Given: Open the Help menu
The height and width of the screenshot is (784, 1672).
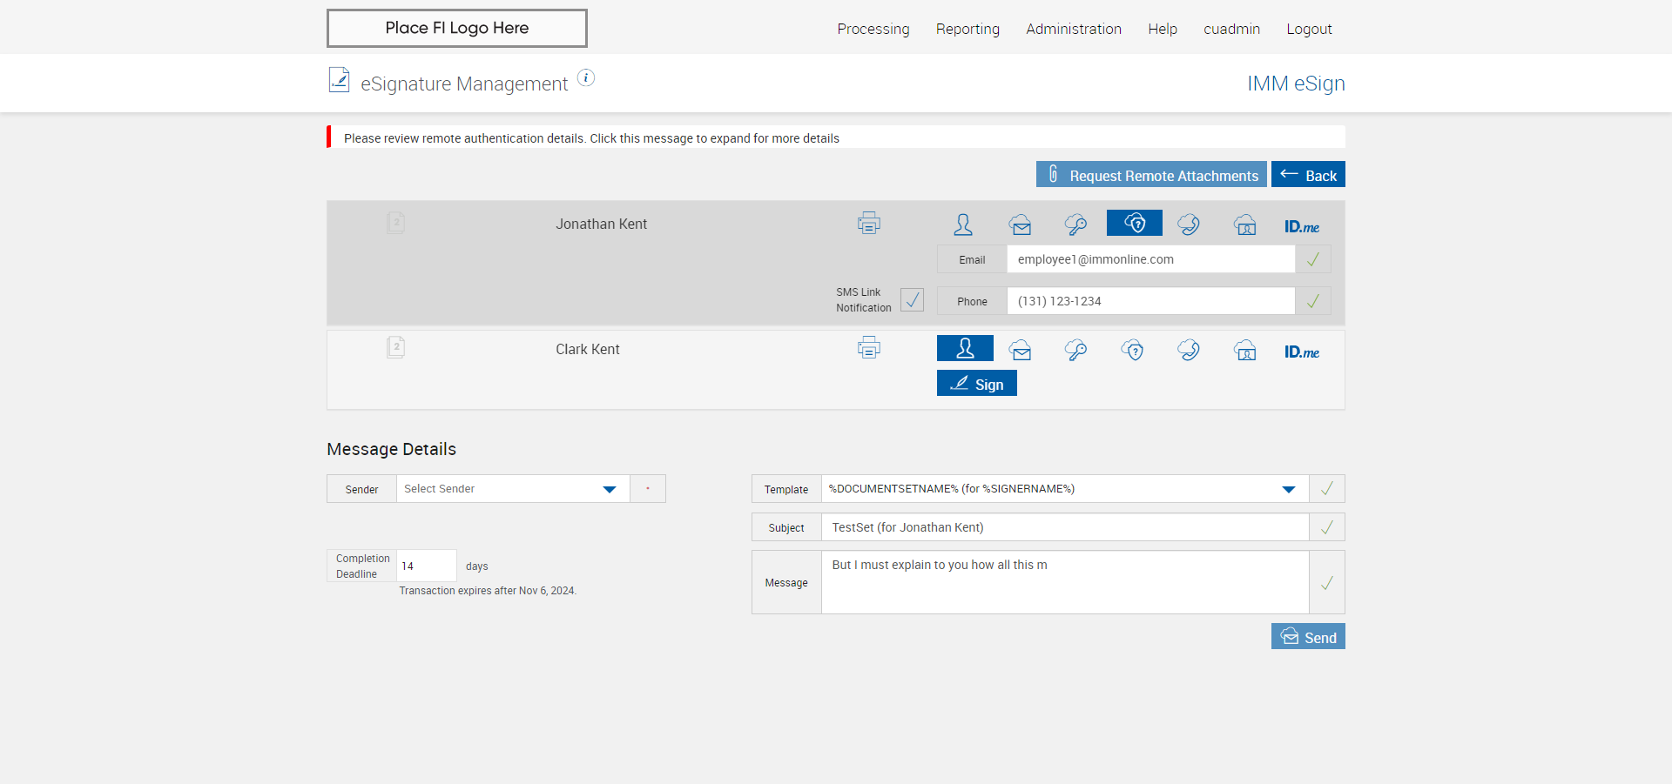Looking at the screenshot, I should pyautogui.click(x=1163, y=29).
